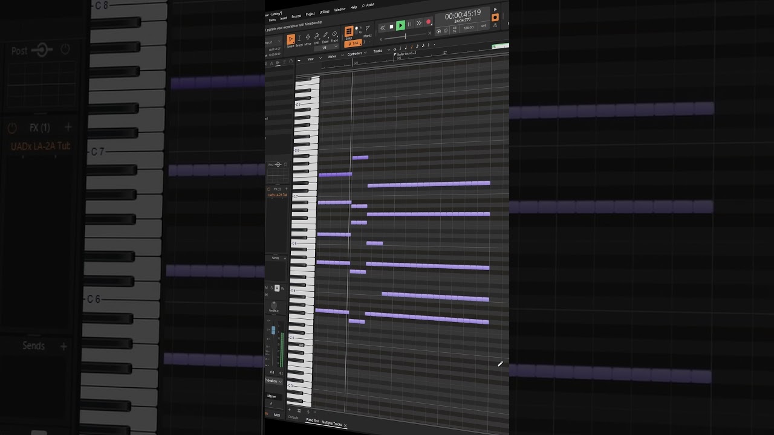This screenshot has width=774, height=435.
Task: Select the Master bus strip
Action: coord(272,396)
